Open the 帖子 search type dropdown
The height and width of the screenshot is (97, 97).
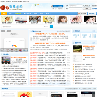tap(46, 27)
